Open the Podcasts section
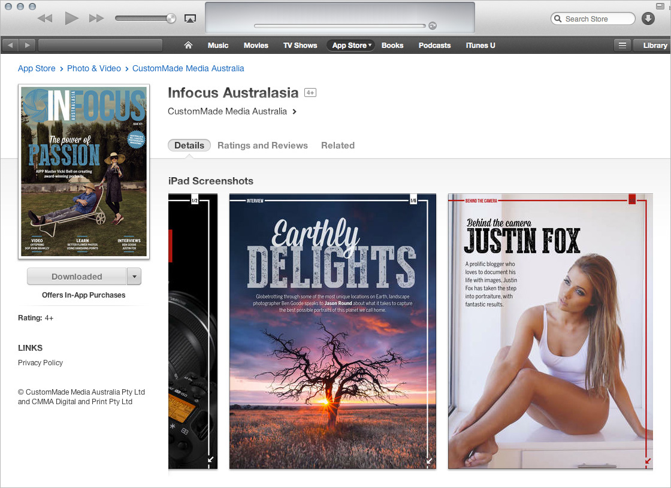 click(434, 46)
